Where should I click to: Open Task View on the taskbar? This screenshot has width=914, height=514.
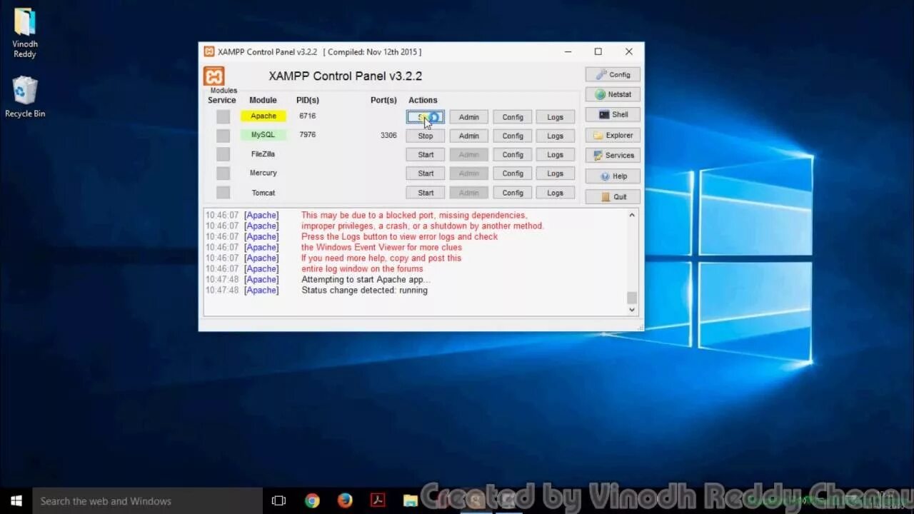pos(279,501)
